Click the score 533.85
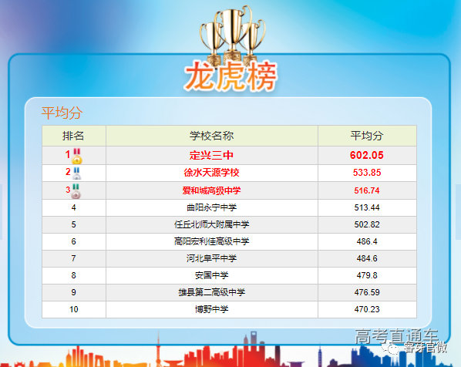 tap(367, 173)
